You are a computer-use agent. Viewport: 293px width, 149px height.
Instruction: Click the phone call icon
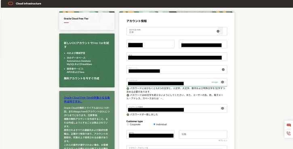tap(289, 133)
